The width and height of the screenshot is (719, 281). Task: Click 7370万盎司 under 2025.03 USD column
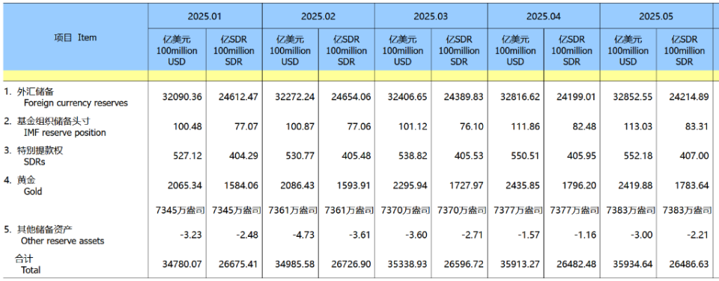(x=403, y=210)
